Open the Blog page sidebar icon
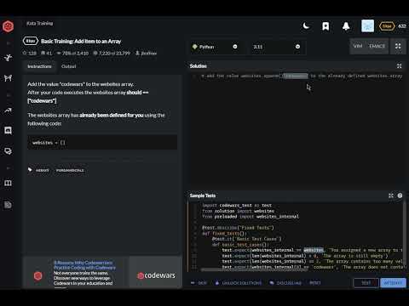Screen dimensions: 409x306 (8, 205)
